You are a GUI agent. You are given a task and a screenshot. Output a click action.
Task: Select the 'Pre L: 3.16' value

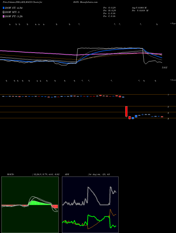[109, 13]
